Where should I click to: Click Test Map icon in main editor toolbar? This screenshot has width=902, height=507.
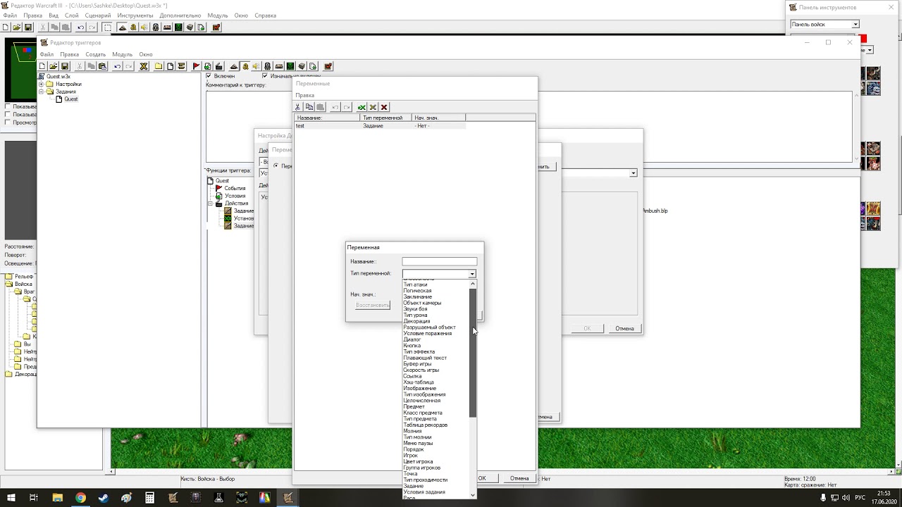coord(216,27)
